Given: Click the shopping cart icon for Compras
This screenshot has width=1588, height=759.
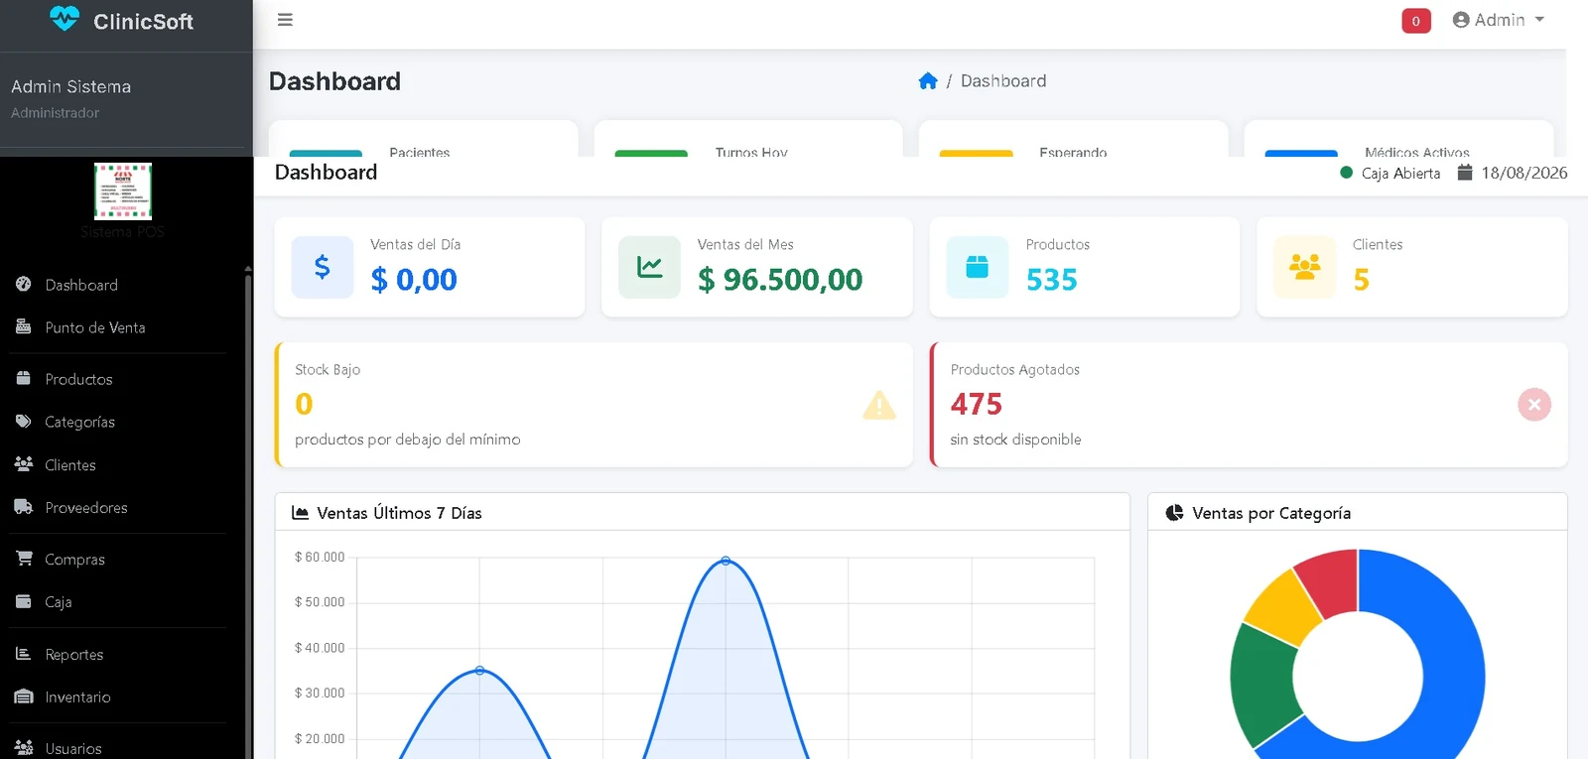Looking at the screenshot, I should [24, 559].
